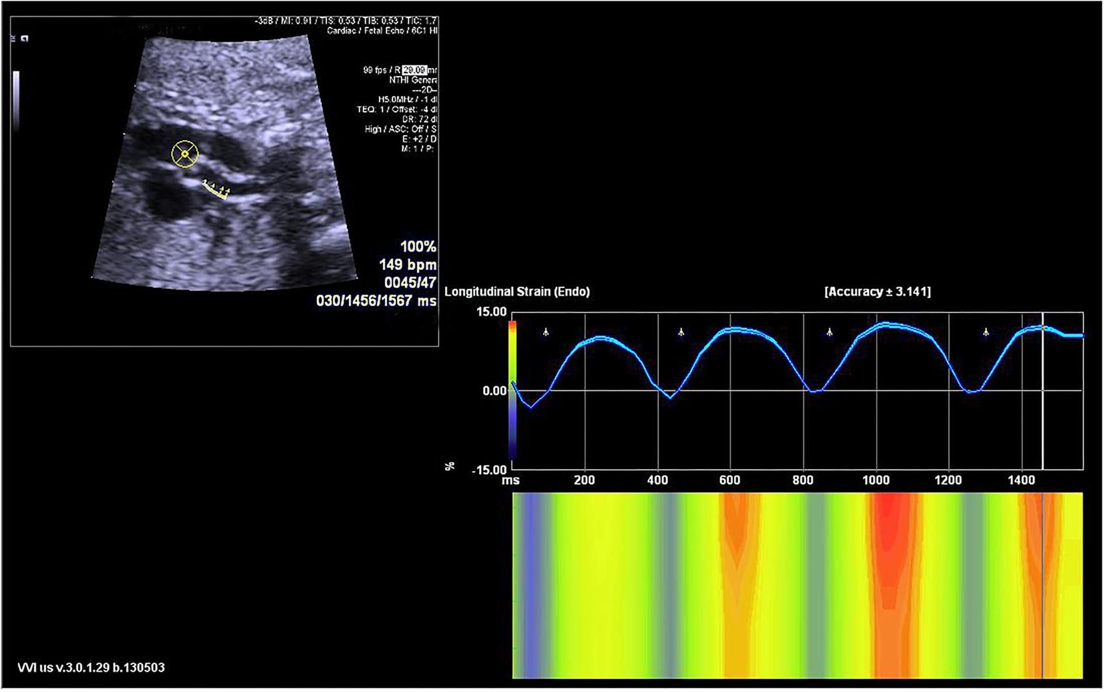Screen dimensions: 1106x692
Task: Select the Longitudinal Strain (Endo) tab
Action: tap(517, 291)
